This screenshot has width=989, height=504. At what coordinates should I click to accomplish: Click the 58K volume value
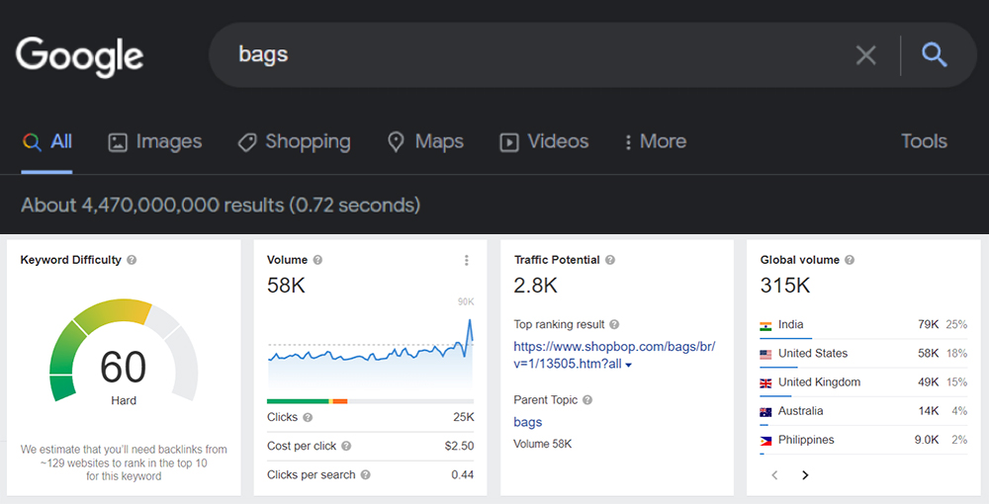coord(286,286)
